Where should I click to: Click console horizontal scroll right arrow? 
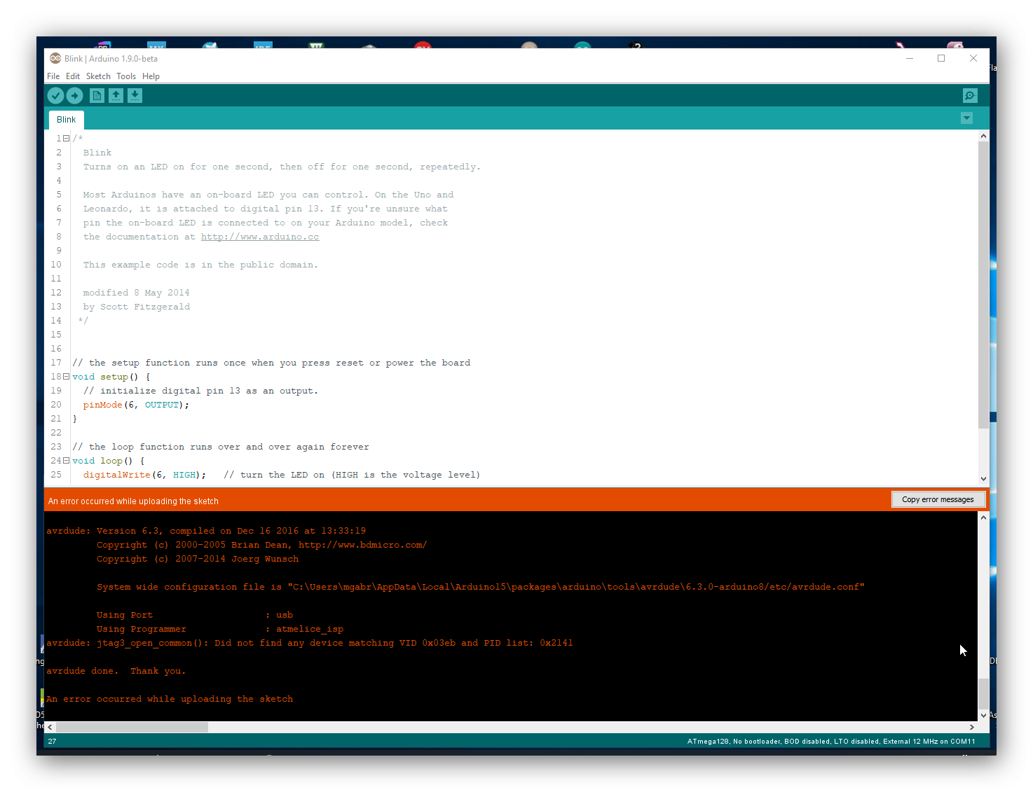coord(972,727)
